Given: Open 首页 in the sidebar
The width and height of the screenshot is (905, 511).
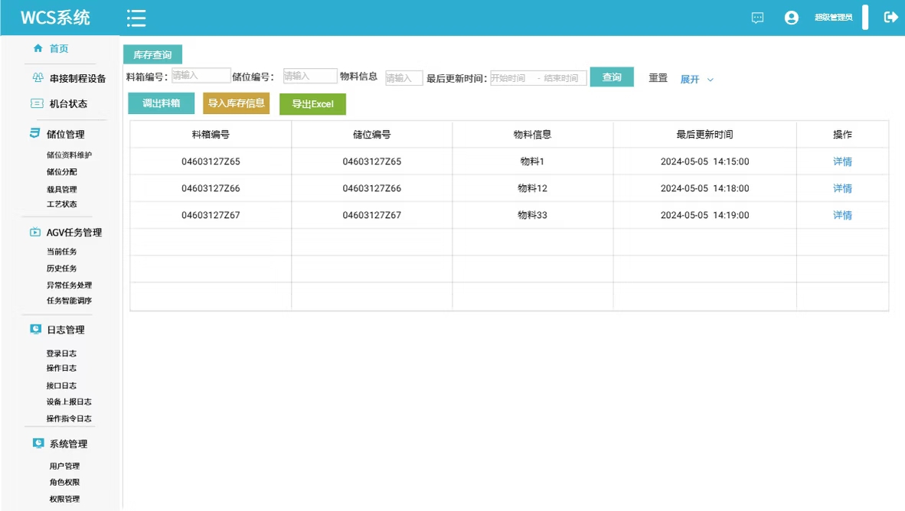Looking at the screenshot, I should point(59,48).
